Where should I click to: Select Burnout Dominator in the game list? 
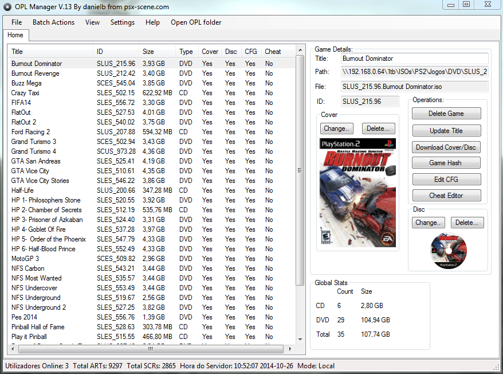[x=151, y=64]
